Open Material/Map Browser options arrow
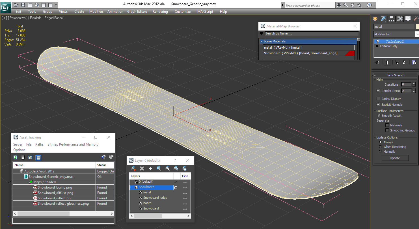The height and width of the screenshot is (229, 419). (x=262, y=33)
